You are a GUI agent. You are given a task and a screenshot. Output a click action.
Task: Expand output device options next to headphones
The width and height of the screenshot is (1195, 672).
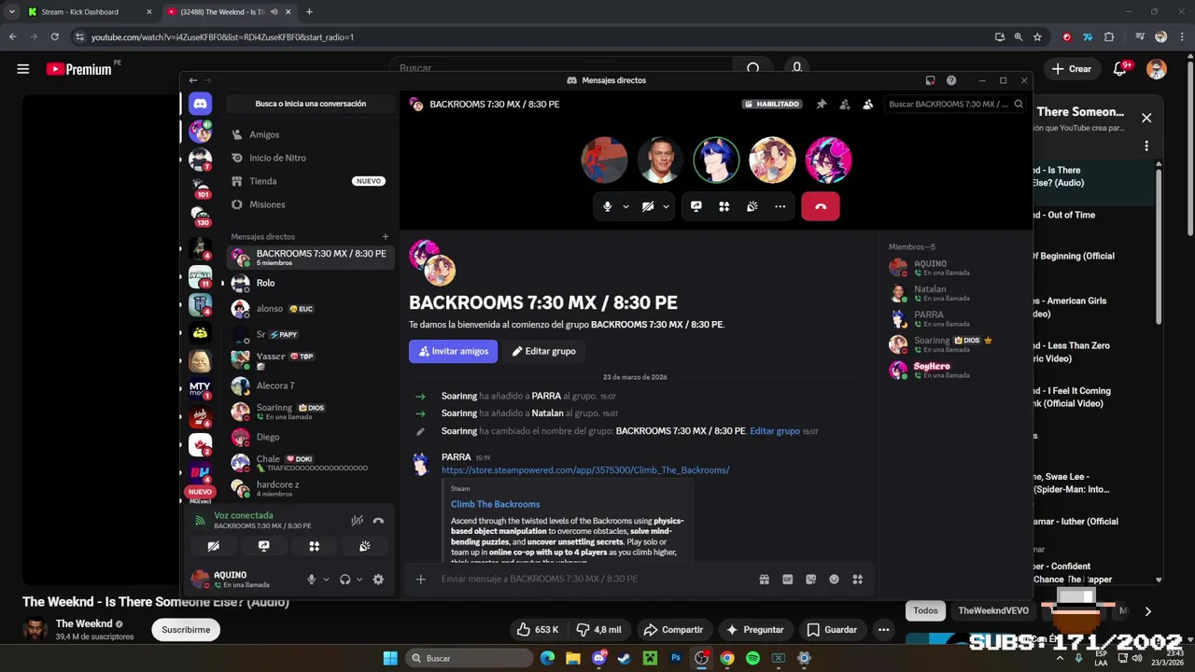coord(359,580)
